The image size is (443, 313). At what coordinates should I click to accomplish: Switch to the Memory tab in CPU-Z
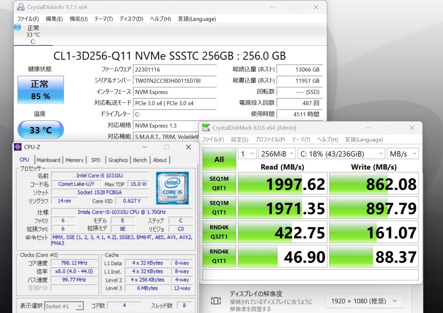[x=75, y=160]
